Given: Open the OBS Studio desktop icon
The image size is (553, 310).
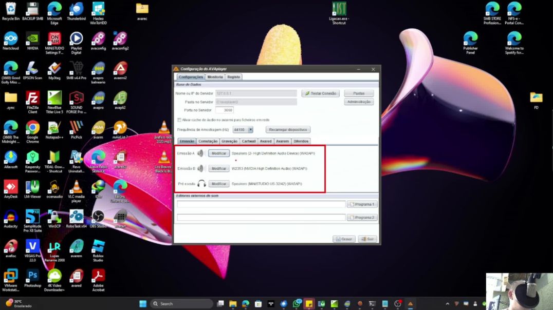Looking at the screenshot, I should click(98, 217).
